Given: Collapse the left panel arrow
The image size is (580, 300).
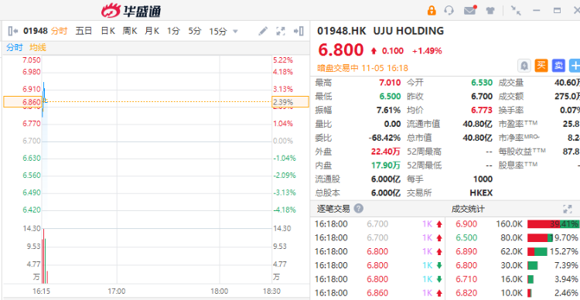Looking at the screenshot, I should (13, 31).
